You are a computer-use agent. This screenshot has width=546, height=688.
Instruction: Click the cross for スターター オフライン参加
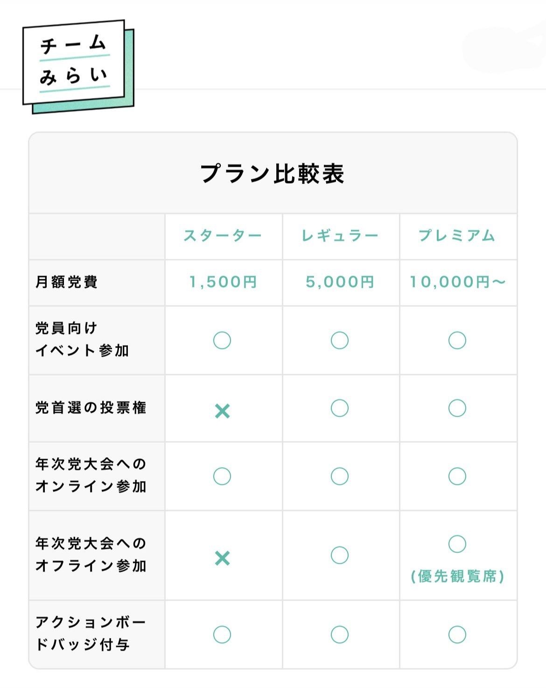[223, 558]
